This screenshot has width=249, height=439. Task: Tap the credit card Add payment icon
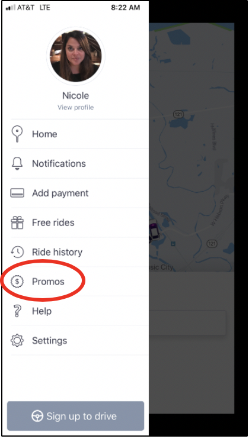(17, 193)
